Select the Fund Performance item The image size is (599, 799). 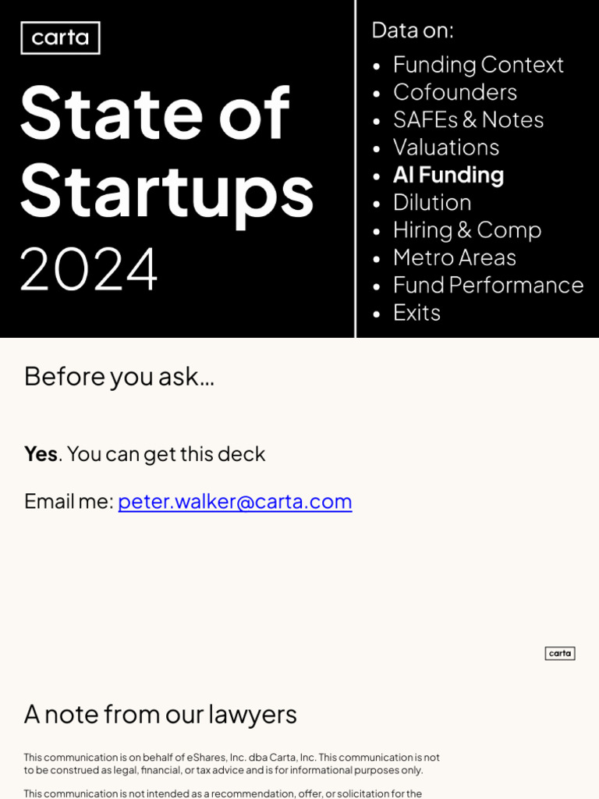click(487, 285)
